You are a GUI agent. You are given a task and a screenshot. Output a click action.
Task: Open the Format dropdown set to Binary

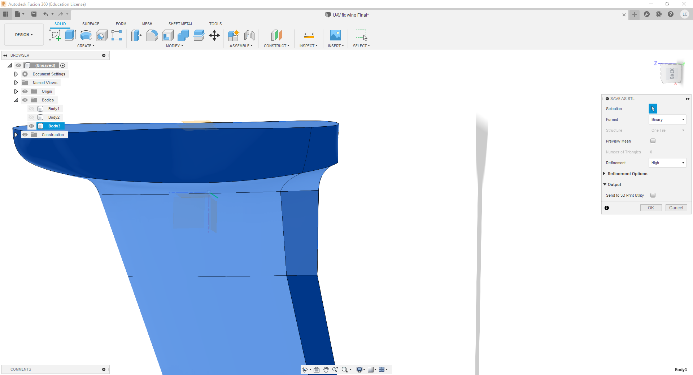point(667,119)
